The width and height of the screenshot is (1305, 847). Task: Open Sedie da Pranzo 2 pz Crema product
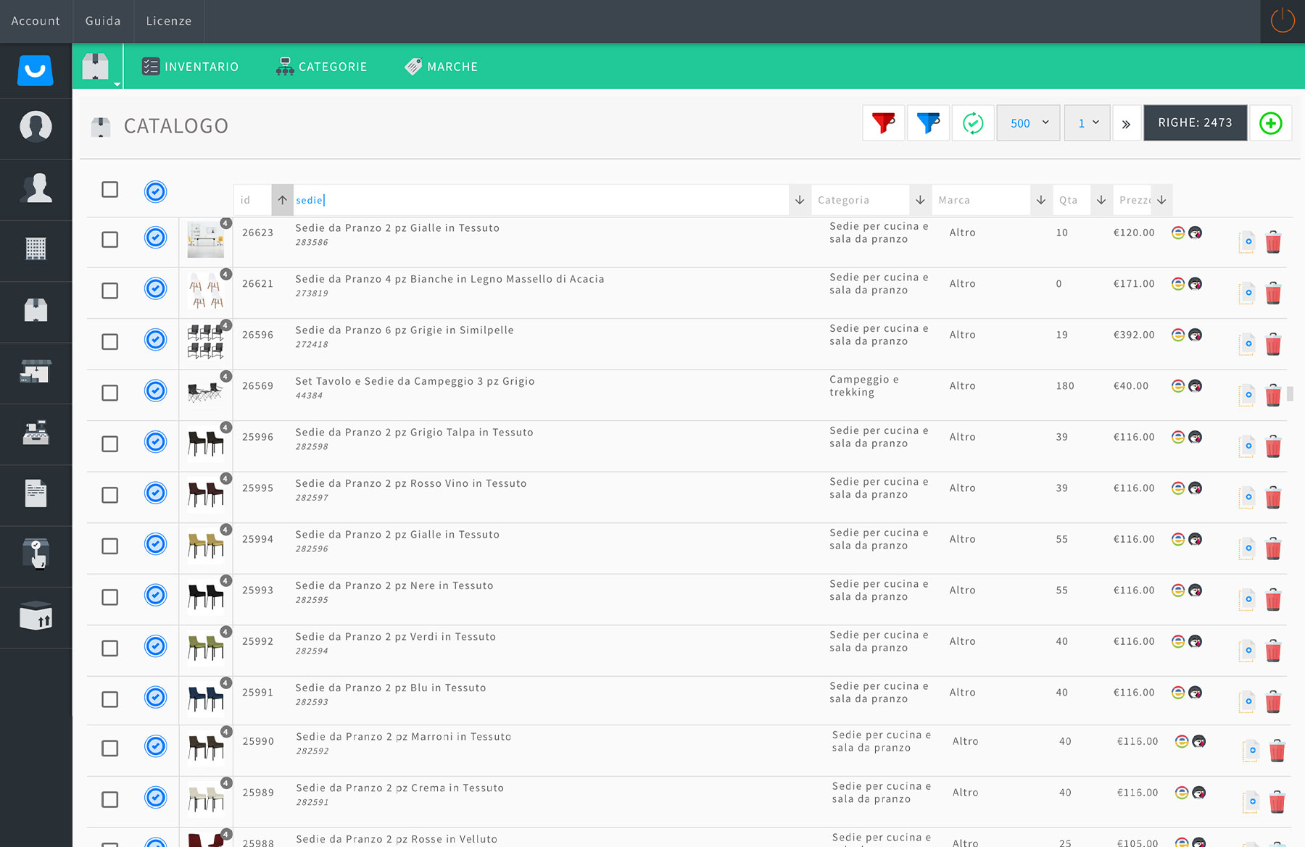point(399,788)
